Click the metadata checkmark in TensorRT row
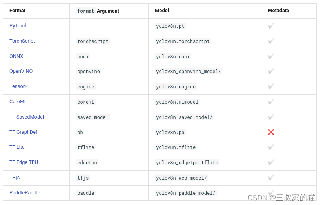This screenshot has width=321, height=205. [271, 86]
